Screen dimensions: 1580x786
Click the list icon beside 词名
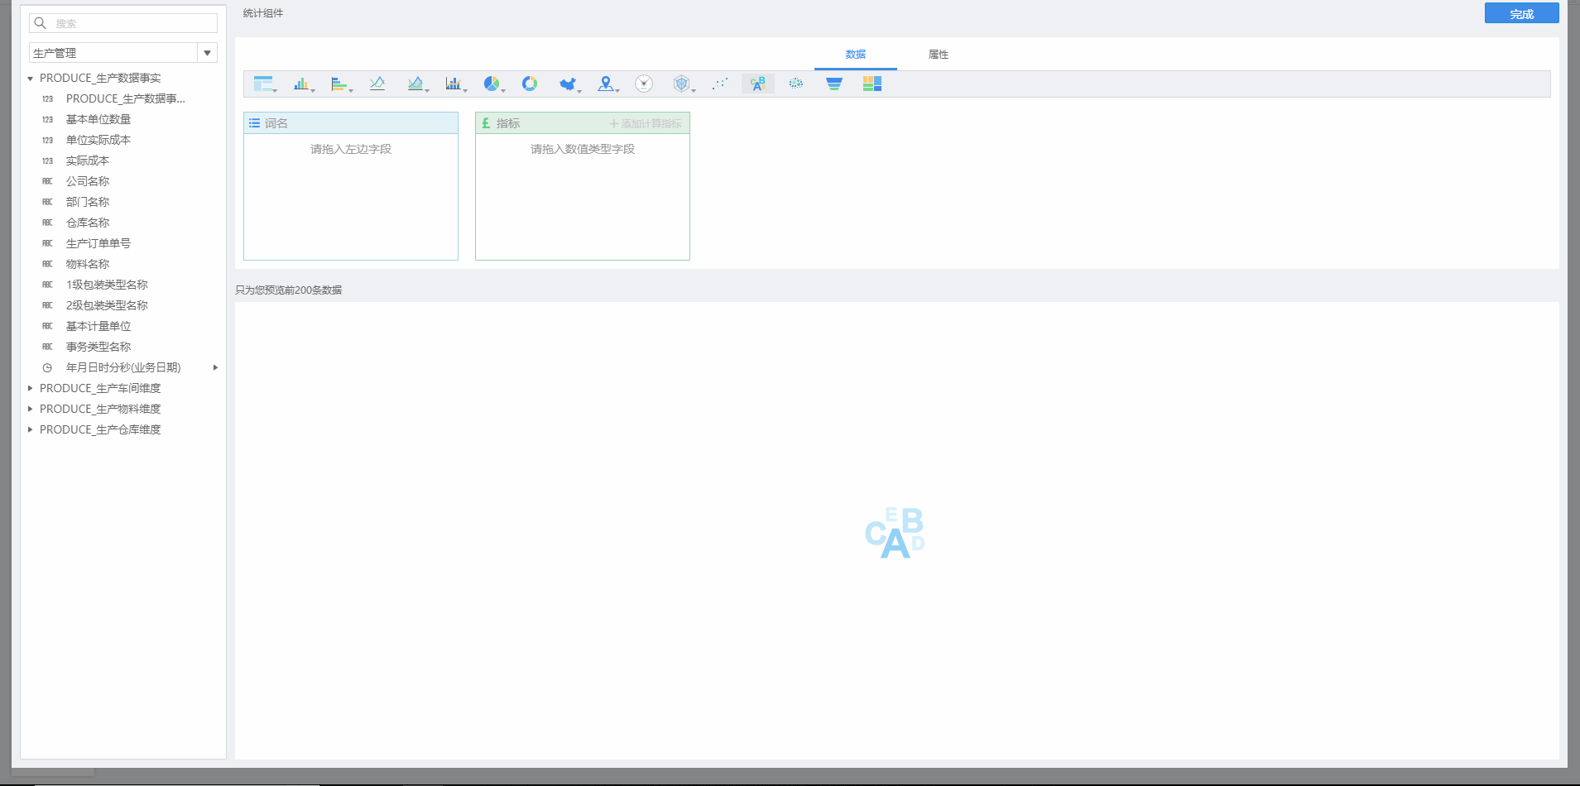(254, 123)
